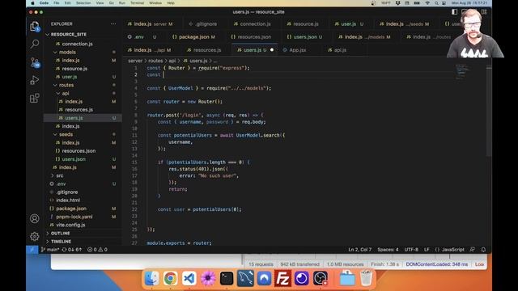Click the editor minimap
Image resolution: width=518 pixels, height=291 pixels.
pyautogui.click(x=461, y=72)
